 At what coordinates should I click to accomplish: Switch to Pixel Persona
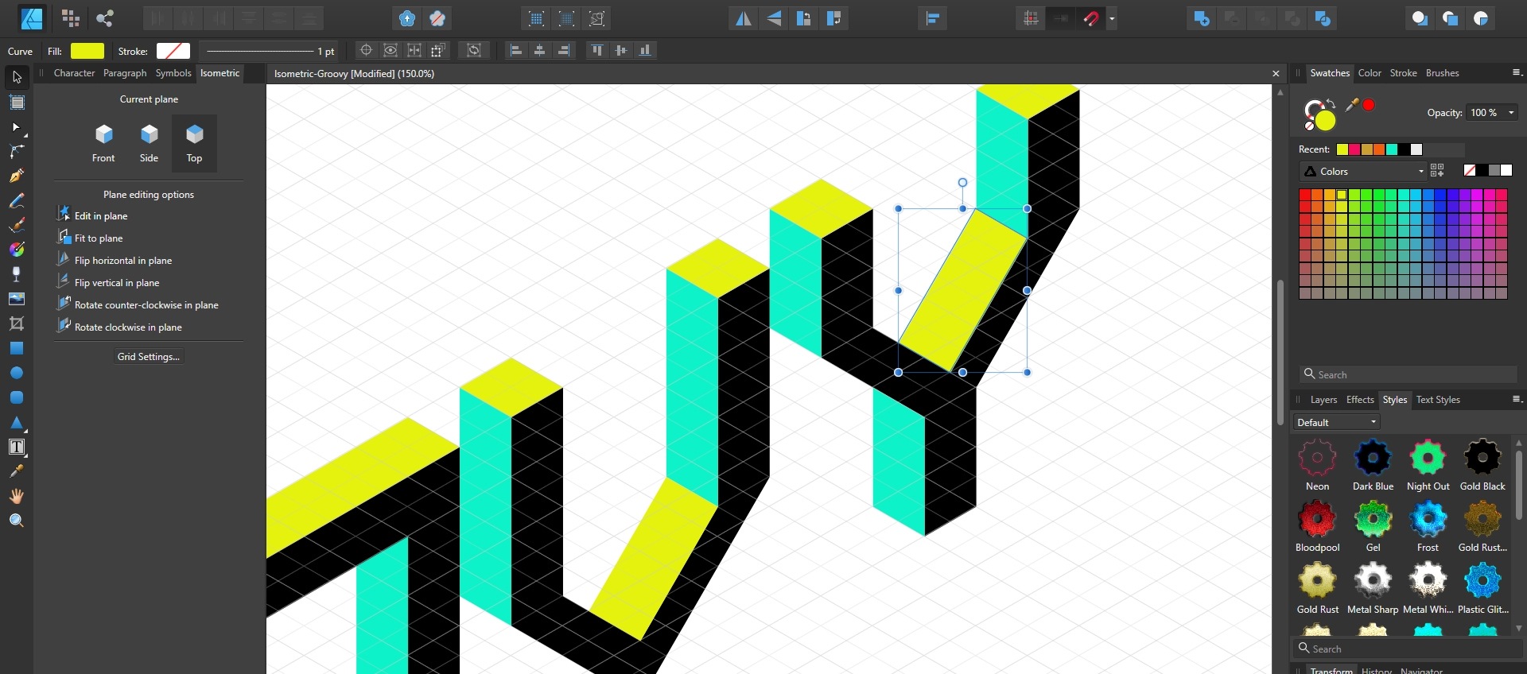pos(71,18)
